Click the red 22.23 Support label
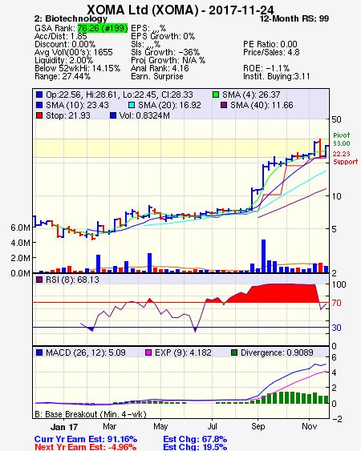 click(x=345, y=158)
